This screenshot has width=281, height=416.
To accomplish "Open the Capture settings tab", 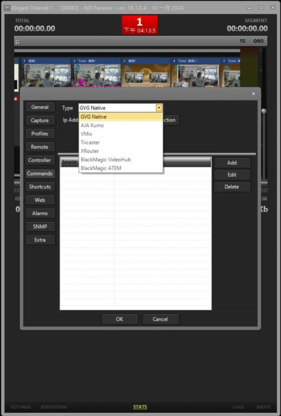I will [40, 121].
